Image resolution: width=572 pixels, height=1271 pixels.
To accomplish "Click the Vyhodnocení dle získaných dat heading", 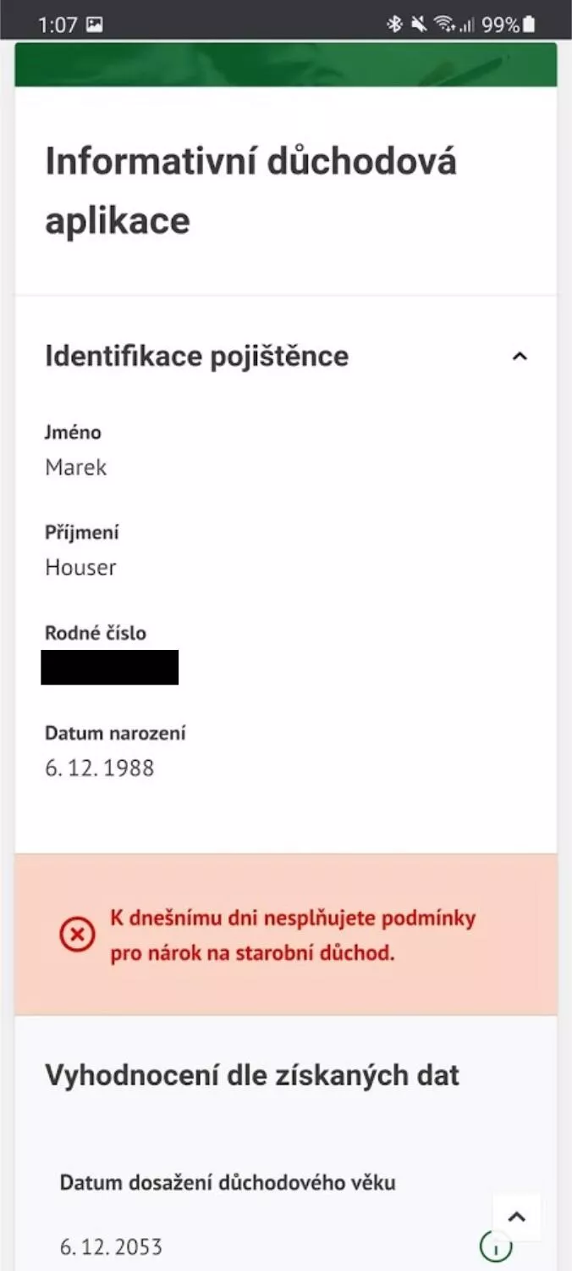I will (252, 1076).
